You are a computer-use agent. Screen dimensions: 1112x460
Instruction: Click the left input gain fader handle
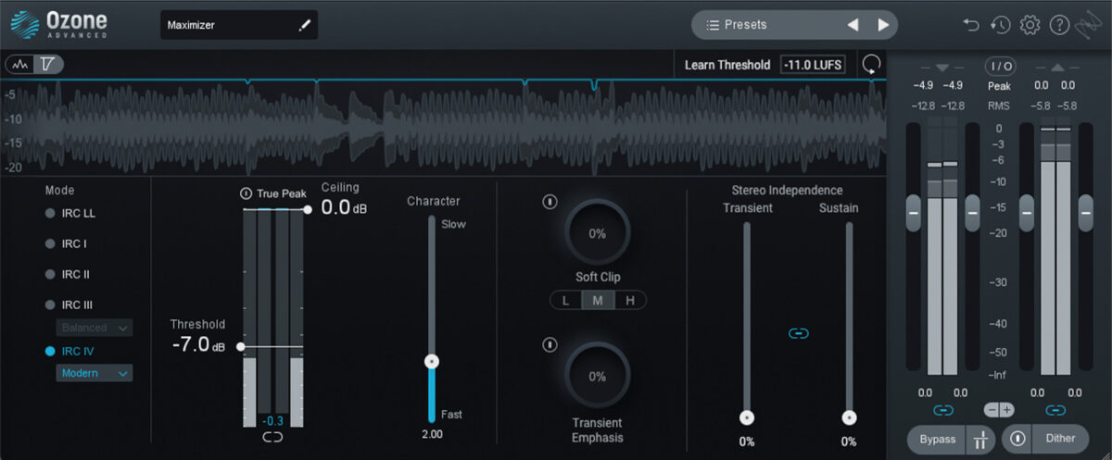click(x=914, y=213)
